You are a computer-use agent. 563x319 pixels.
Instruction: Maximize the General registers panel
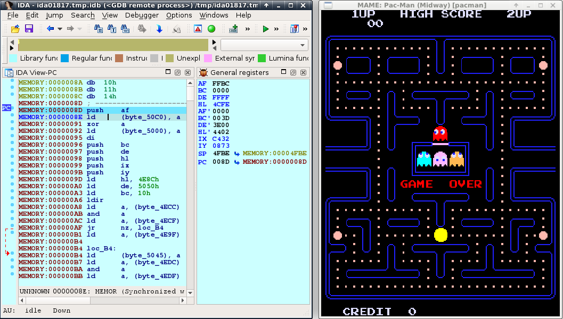point(283,72)
